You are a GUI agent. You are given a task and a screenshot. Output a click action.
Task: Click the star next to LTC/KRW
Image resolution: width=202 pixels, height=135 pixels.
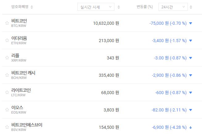tap(7, 92)
